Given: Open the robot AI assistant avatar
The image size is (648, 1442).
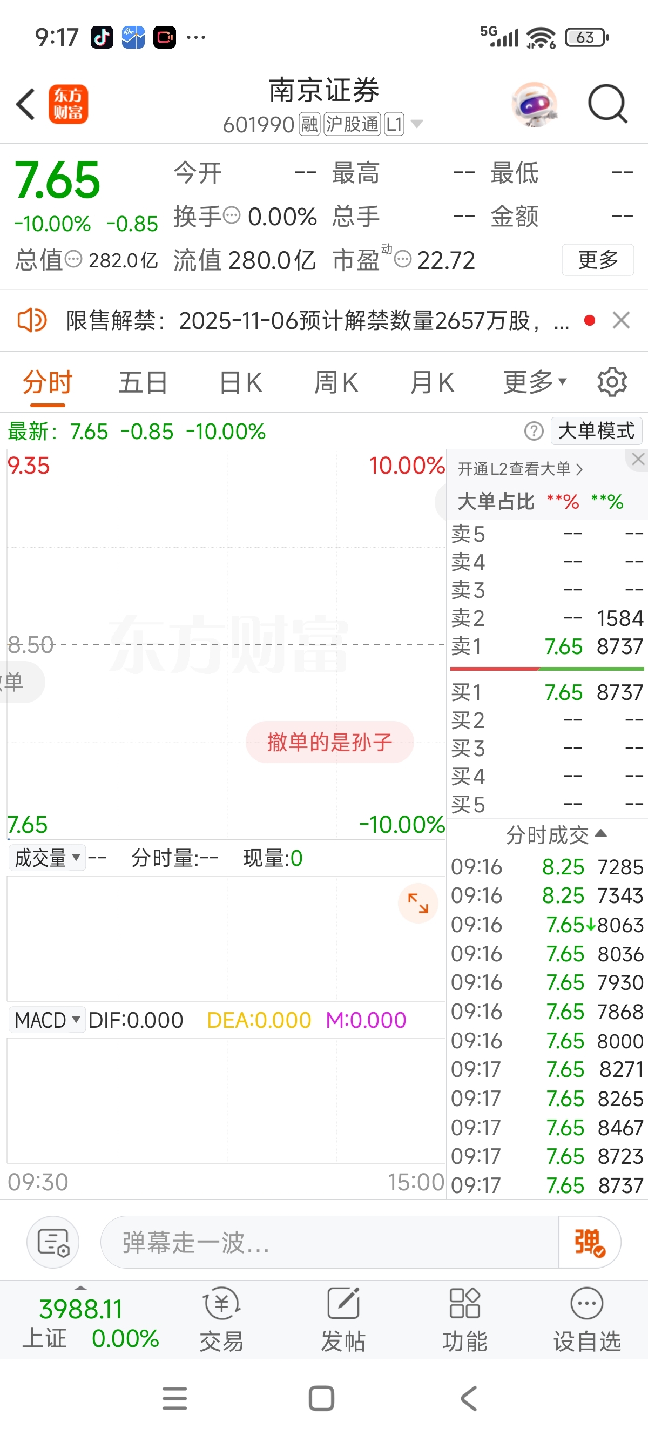Looking at the screenshot, I should coord(535,104).
